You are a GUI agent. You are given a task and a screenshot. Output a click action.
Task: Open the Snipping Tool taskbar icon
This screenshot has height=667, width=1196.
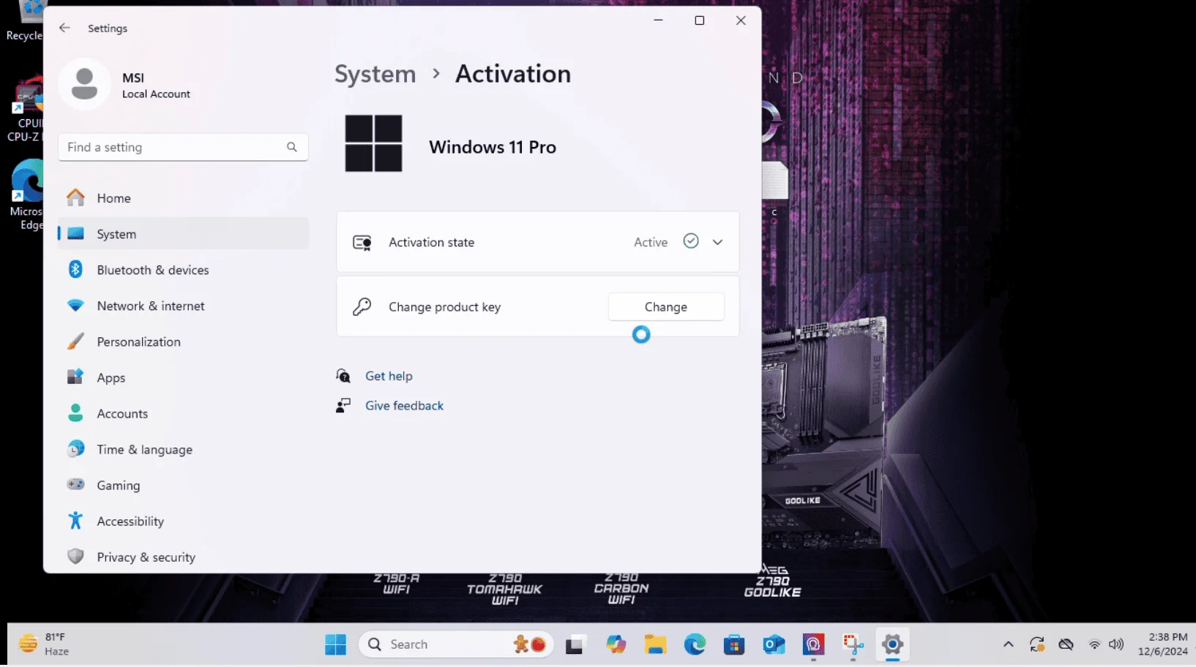click(x=853, y=644)
